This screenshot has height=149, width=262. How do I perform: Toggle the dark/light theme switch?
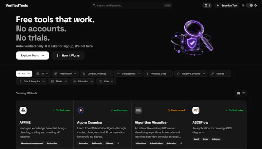point(249,5)
